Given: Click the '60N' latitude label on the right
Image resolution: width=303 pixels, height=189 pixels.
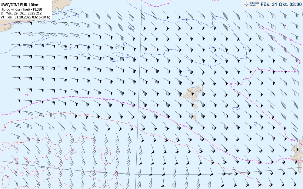Looking at the screenshot, I should 230,174.
